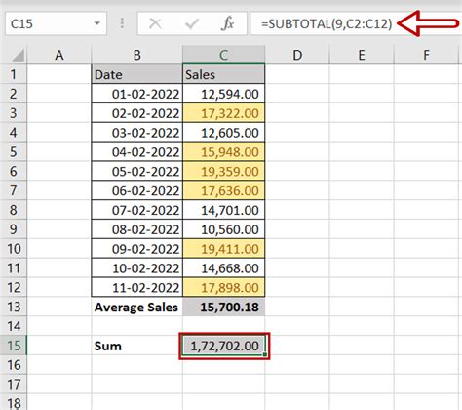462x410 pixels.
Task: Click the average value 15,700.18
Action: pyautogui.click(x=224, y=307)
